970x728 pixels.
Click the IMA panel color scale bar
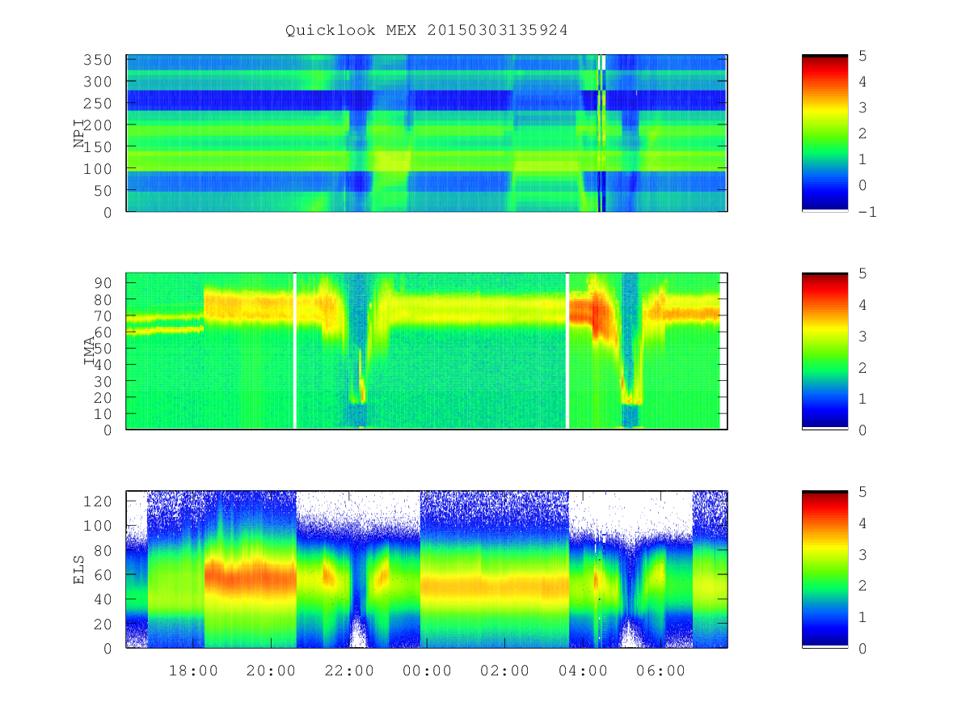[x=824, y=351]
